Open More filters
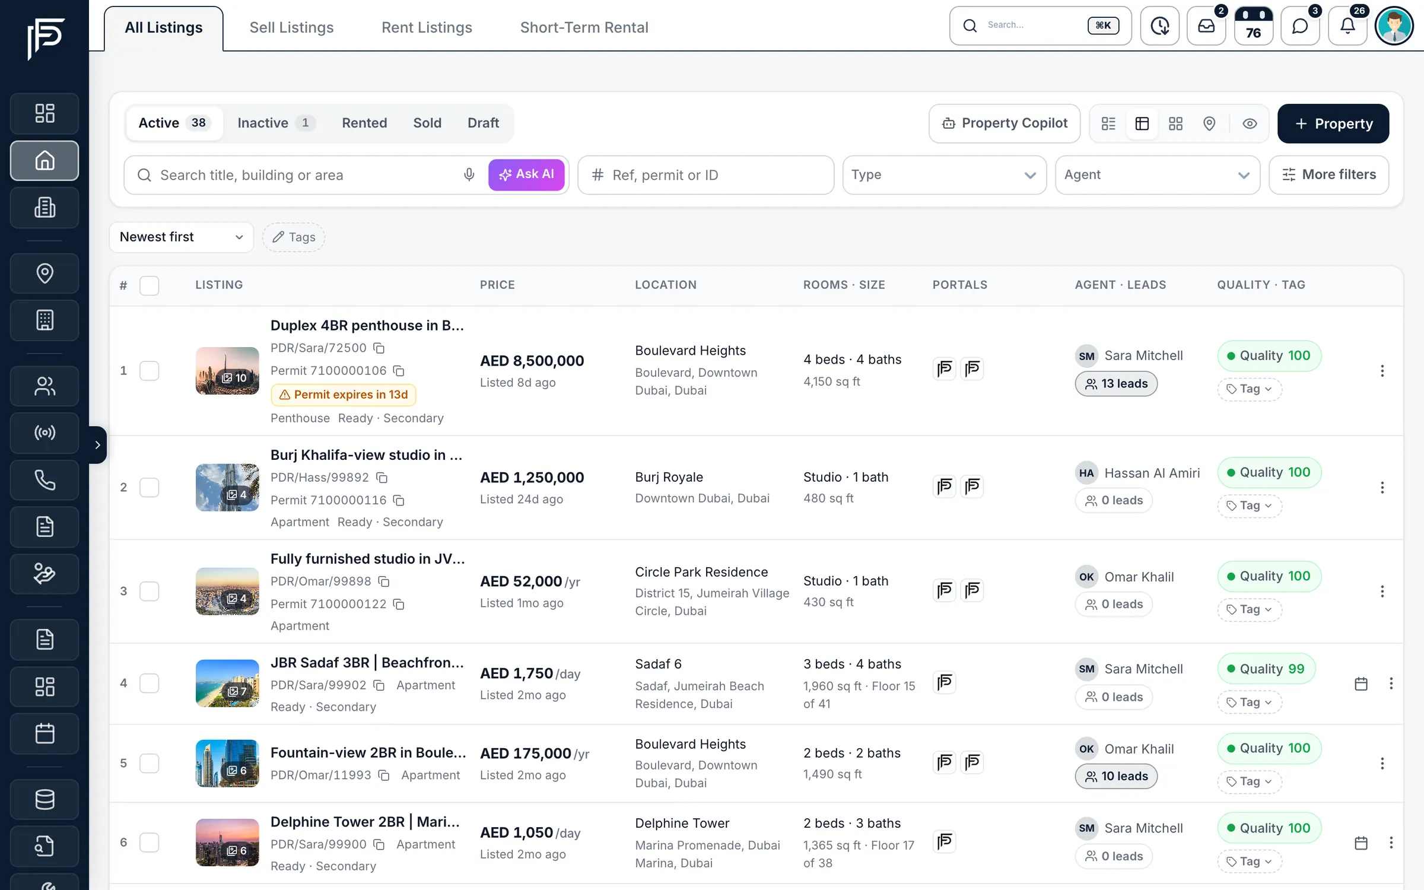The height and width of the screenshot is (890, 1424). pos(1328,174)
